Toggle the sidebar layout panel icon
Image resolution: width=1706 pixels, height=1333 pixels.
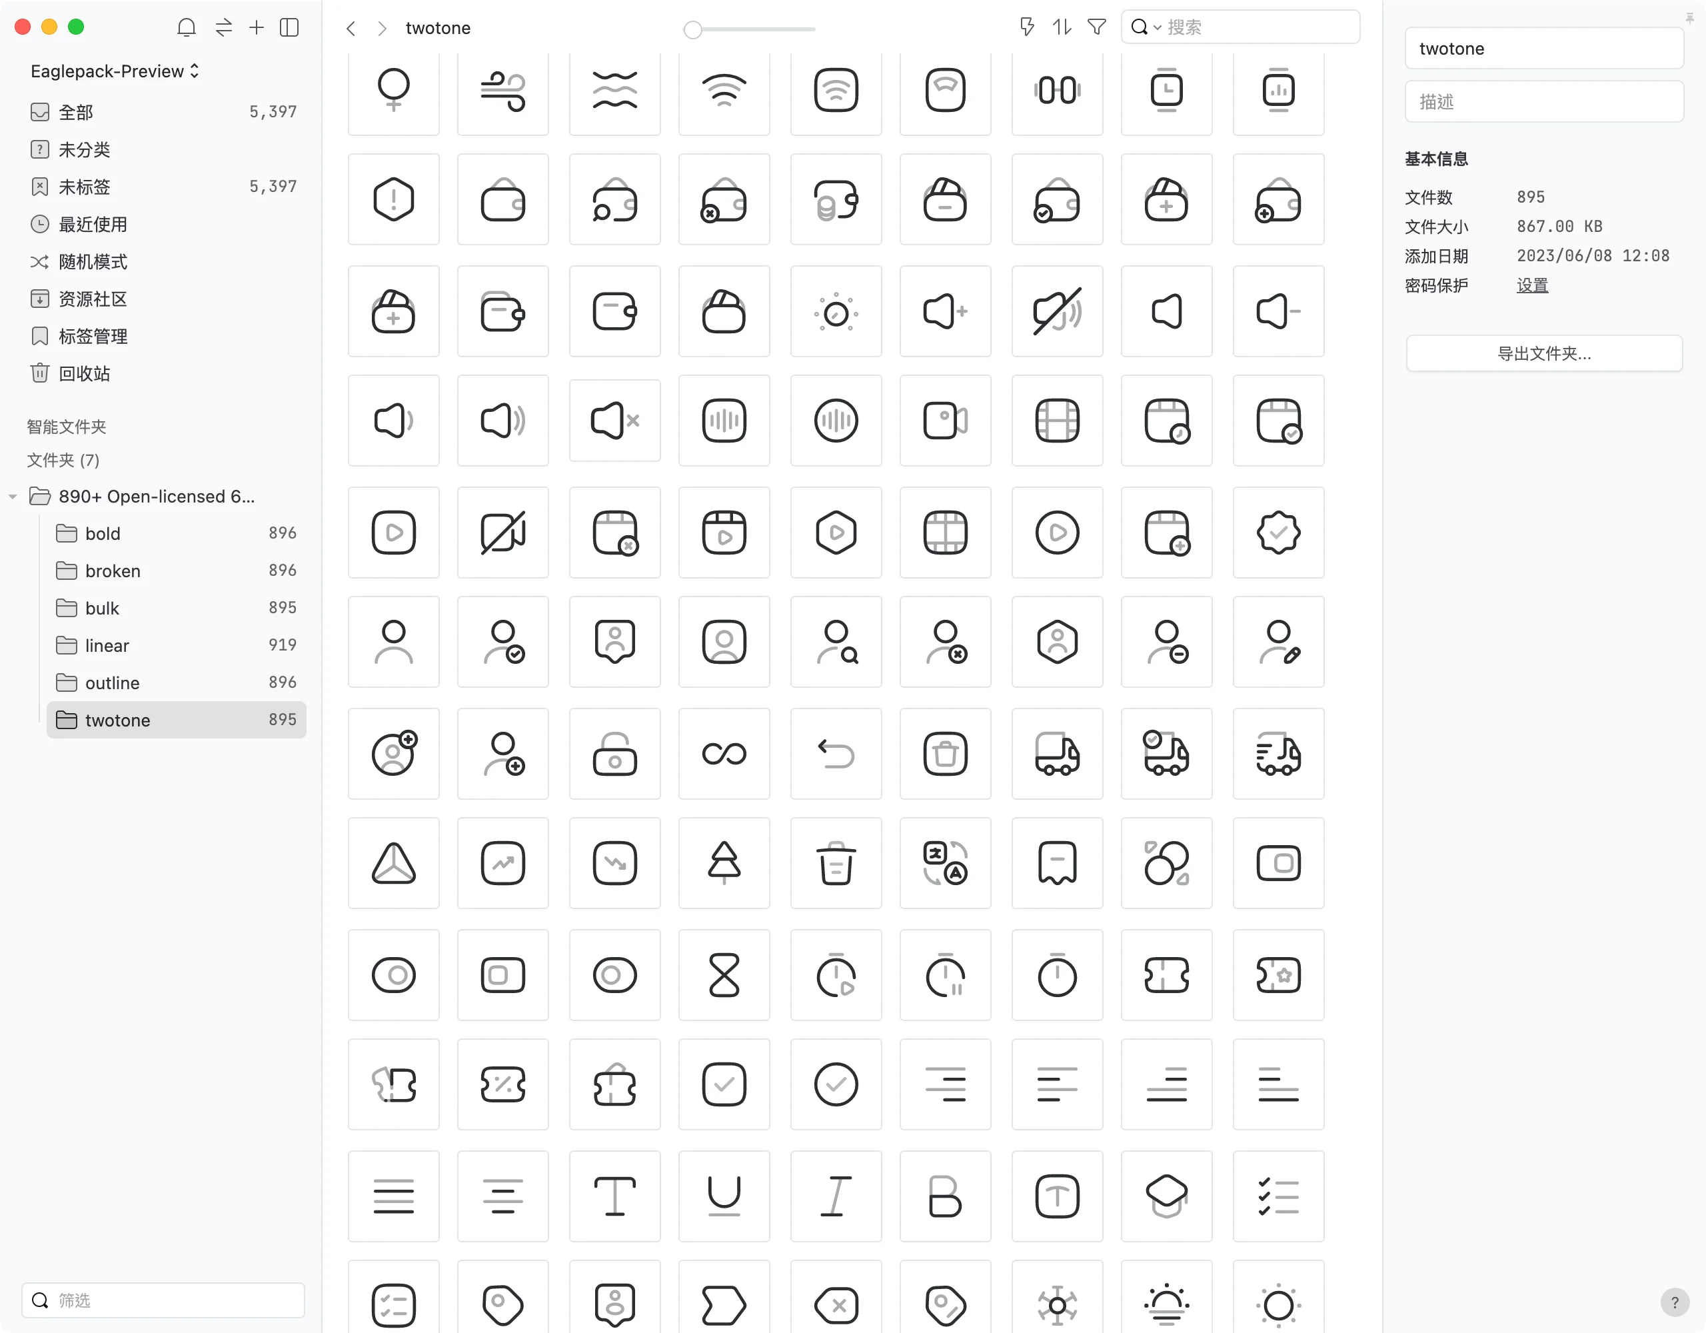tap(289, 28)
